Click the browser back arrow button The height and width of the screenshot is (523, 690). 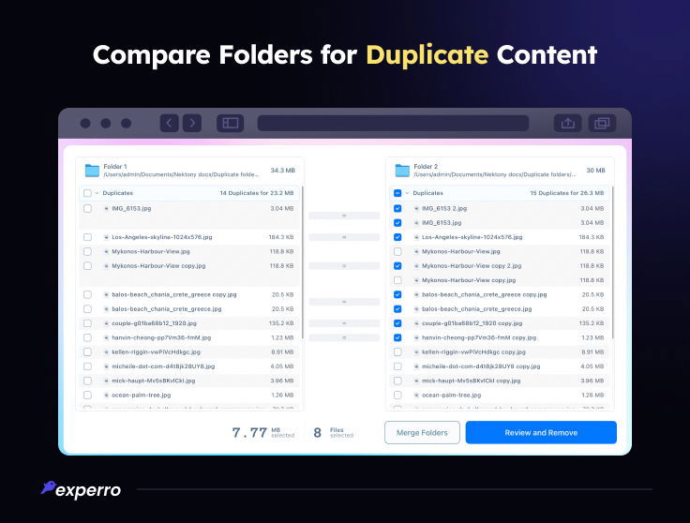click(x=169, y=123)
